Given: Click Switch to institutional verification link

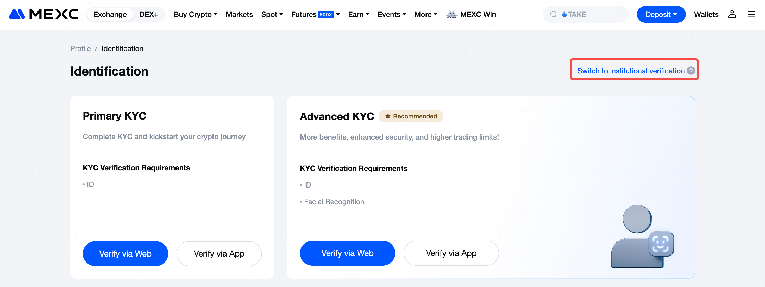Looking at the screenshot, I should click(x=630, y=71).
